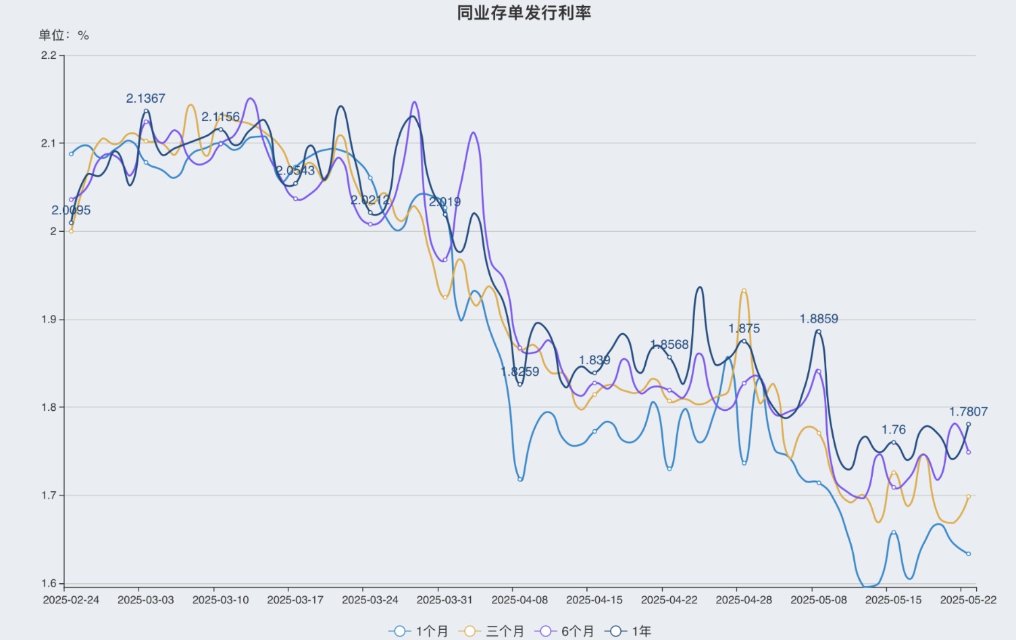This screenshot has height=640, width=1016.
Task: Hide the 三个月 series via legend
Action: tap(491, 631)
